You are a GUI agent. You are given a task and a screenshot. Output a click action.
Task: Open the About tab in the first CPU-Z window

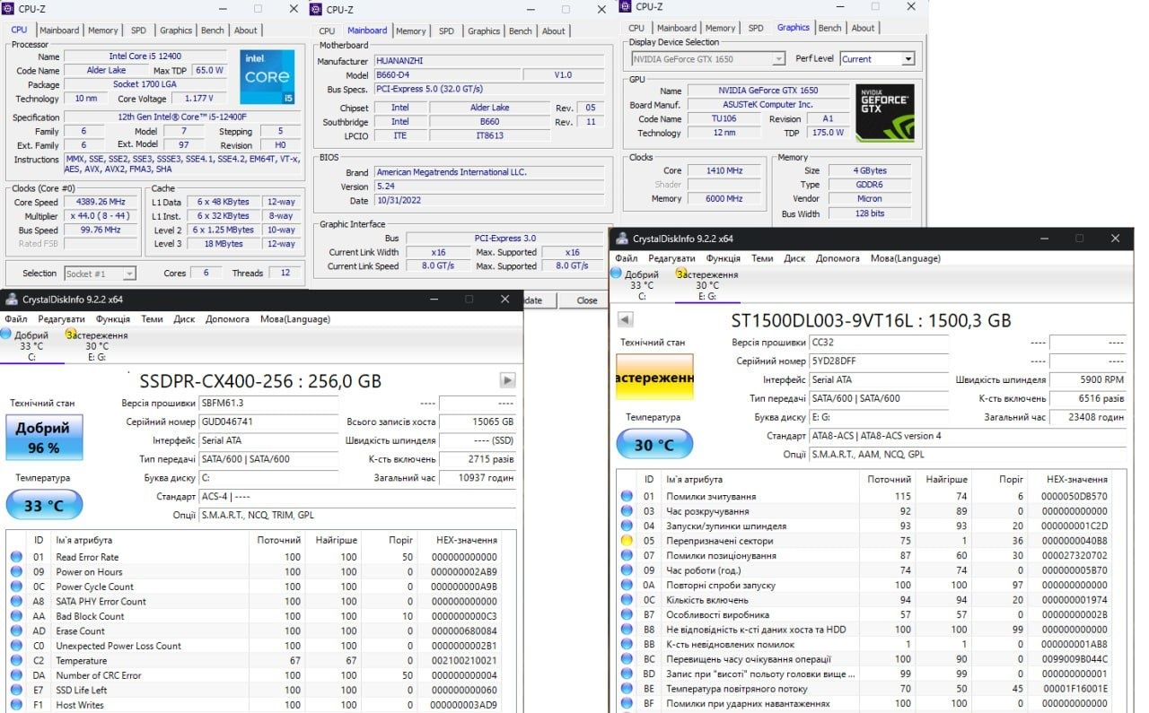click(246, 30)
